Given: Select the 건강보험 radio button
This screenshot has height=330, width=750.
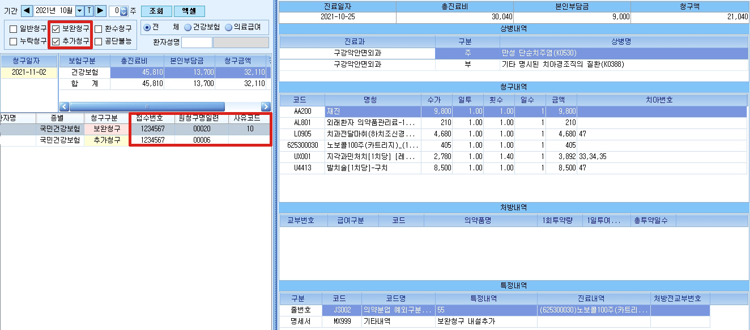Looking at the screenshot, I should [187, 27].
